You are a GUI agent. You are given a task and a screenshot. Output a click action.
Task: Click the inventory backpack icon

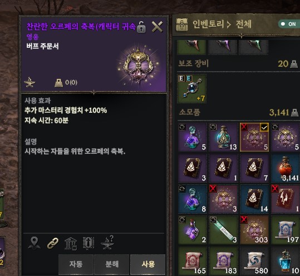(182, 24)
